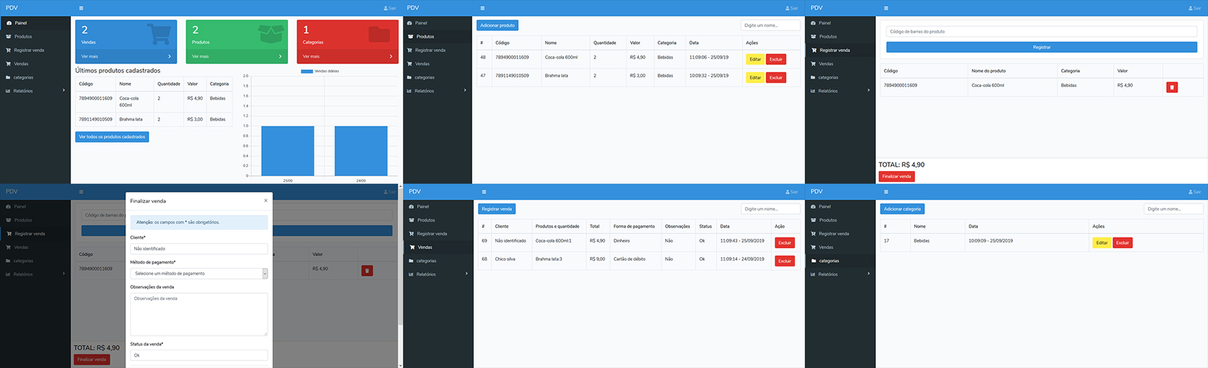The height and width of the screenshot is (368, 1208).
Task: Open Ver todos os produtos cadastrados
Action: click(x=112, y=137)
